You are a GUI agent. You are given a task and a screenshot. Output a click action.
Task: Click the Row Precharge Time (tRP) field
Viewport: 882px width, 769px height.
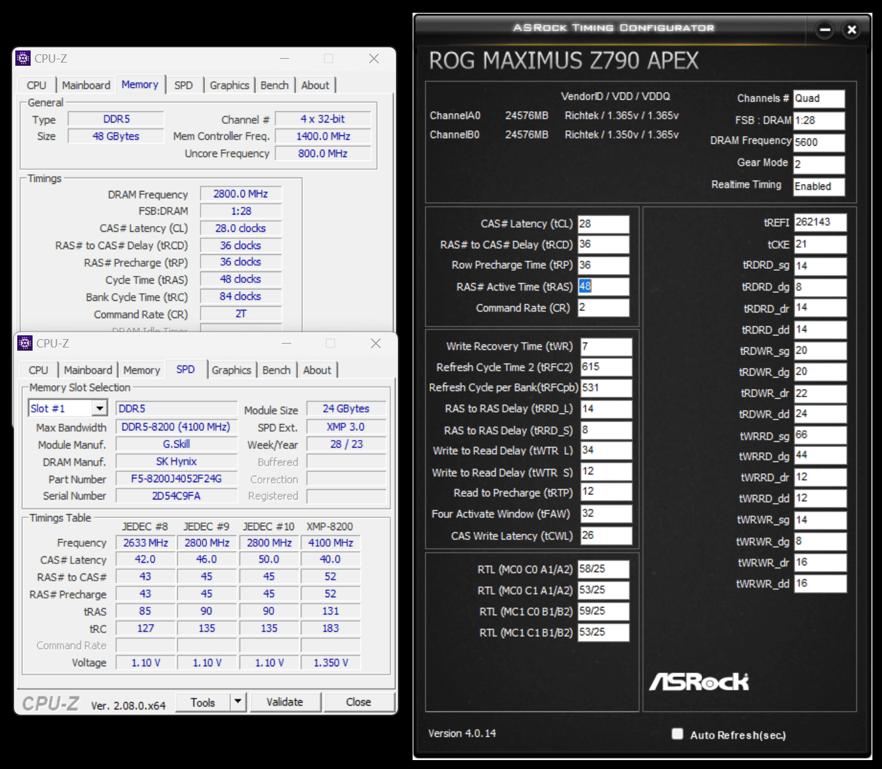604,265
